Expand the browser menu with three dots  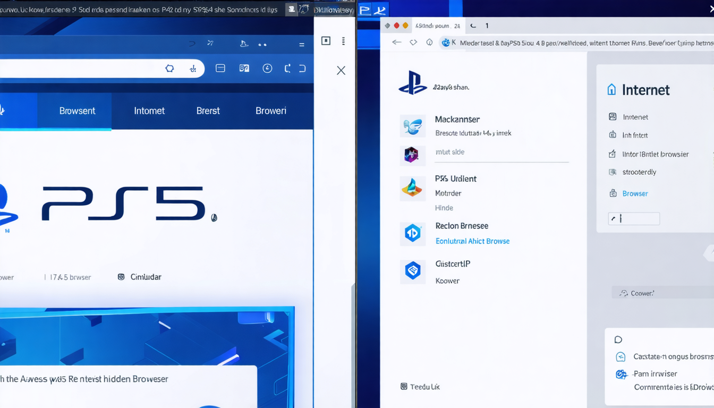343,41
